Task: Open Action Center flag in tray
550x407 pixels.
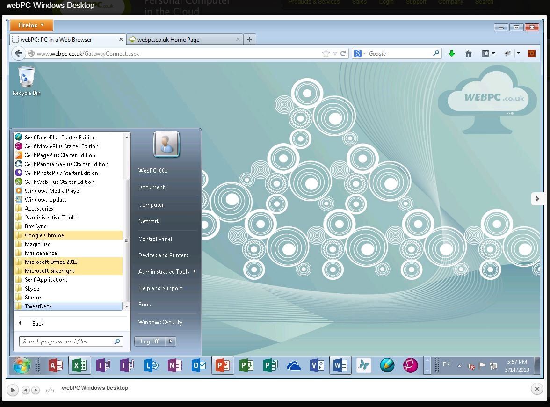Action: pyautogui.click(x=482, y=366)
